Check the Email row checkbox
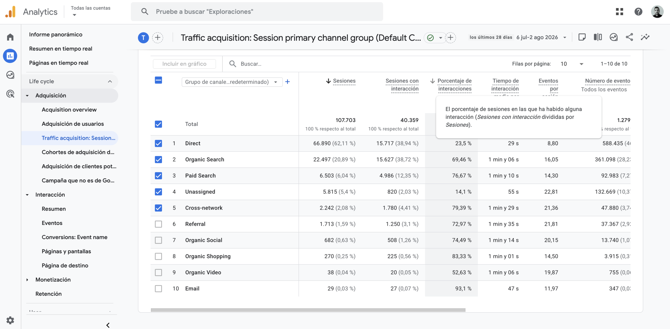The width and height of the screenshot is (670, 329). tap(158, 289)
